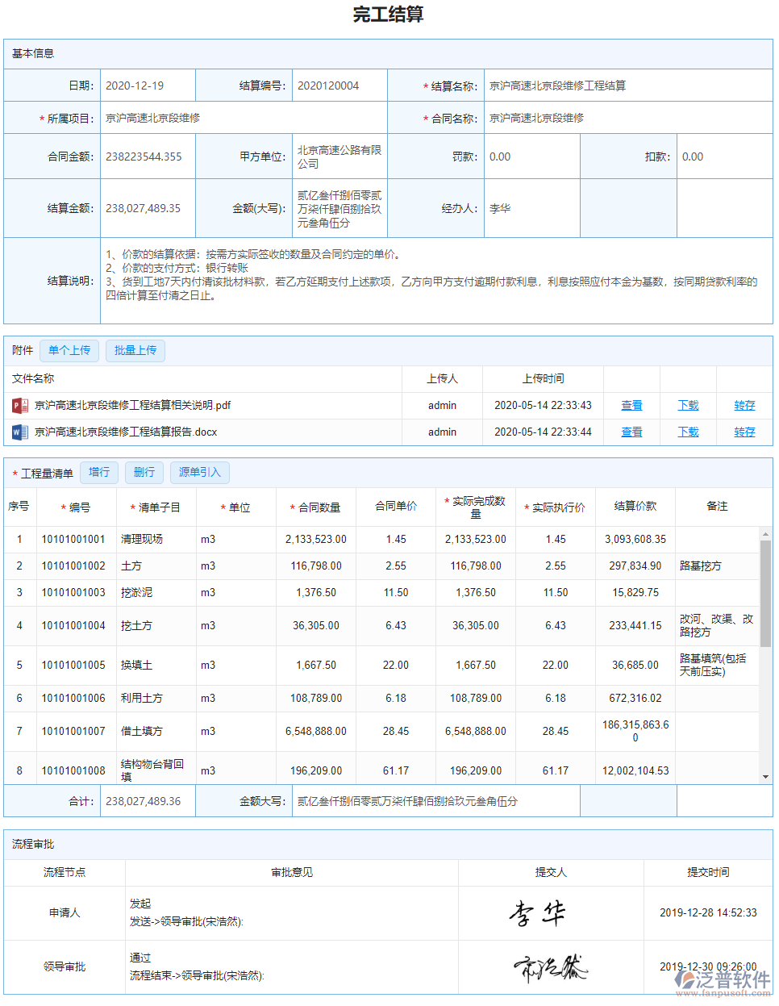Click 宋浩然's signature under 领导审批
779x1006 pixels.
point(552,966)
